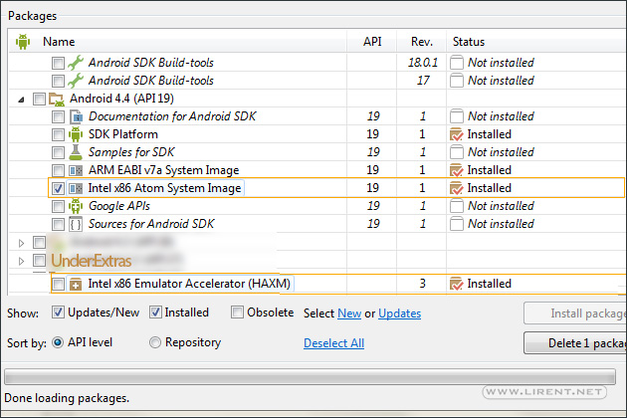This screenshot has height=418, width=627.
Task: Click the Samples for SDK flask icon
Action: [x=76, y=152]
